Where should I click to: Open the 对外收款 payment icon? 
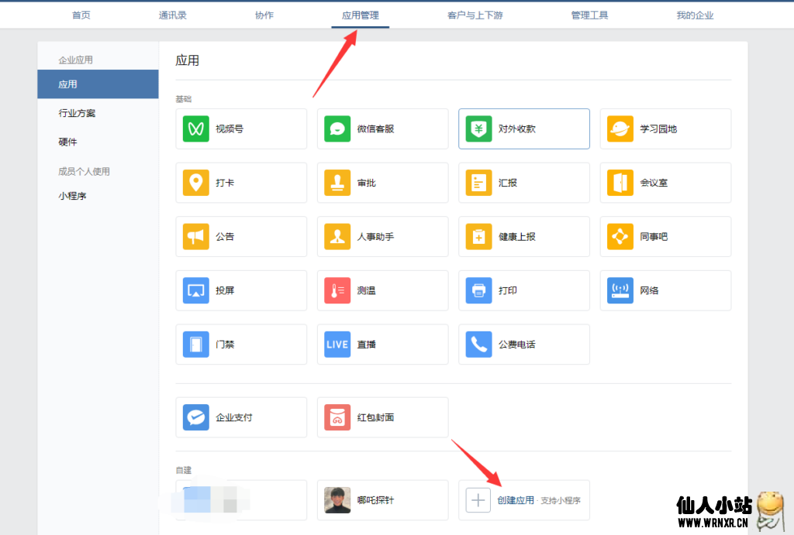point(478,129)
